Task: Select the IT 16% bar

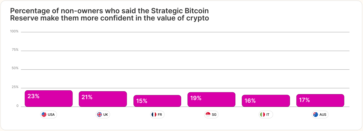Action: 266,101
